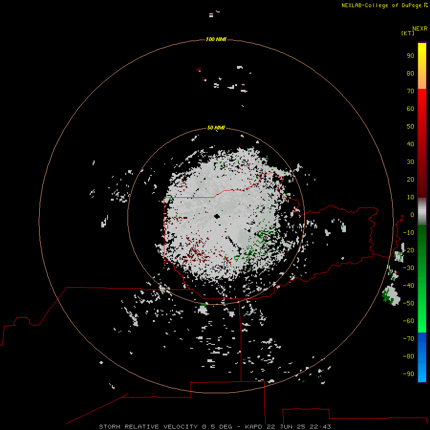Click the -10 value on the velocity scale
The height and width of the screenshot is (430, 430).
pyautogui.click(x=408, y=233)
